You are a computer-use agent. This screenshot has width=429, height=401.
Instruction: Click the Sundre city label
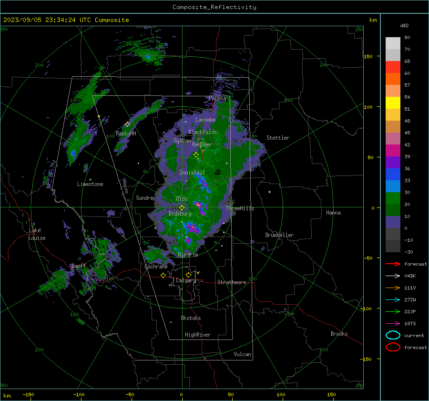[x=144, y=197]
